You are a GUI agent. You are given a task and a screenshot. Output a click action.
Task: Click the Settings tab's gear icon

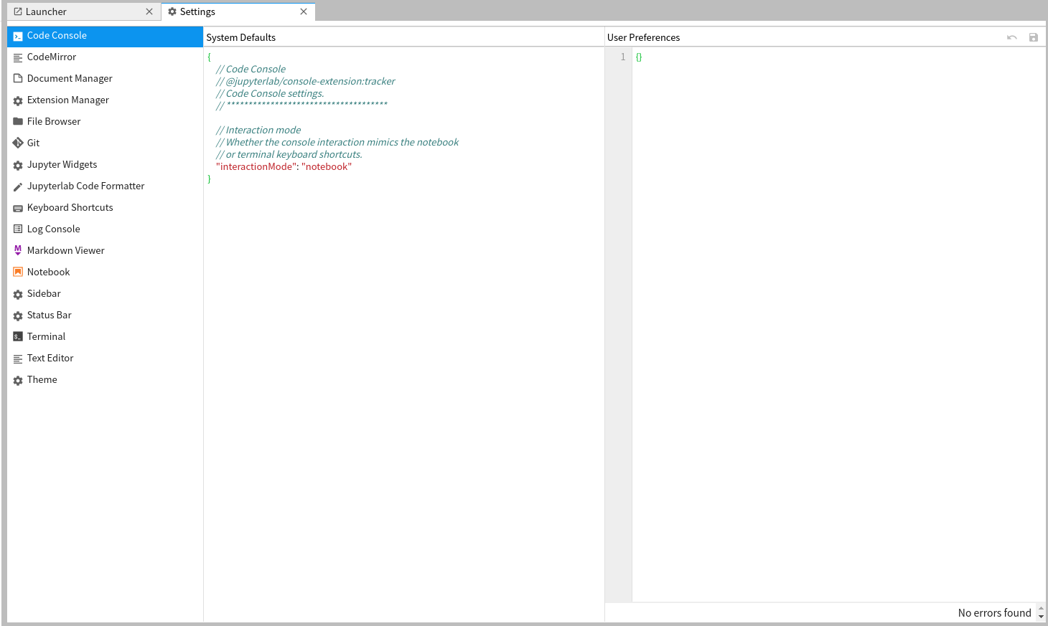[x=172, y=11]
